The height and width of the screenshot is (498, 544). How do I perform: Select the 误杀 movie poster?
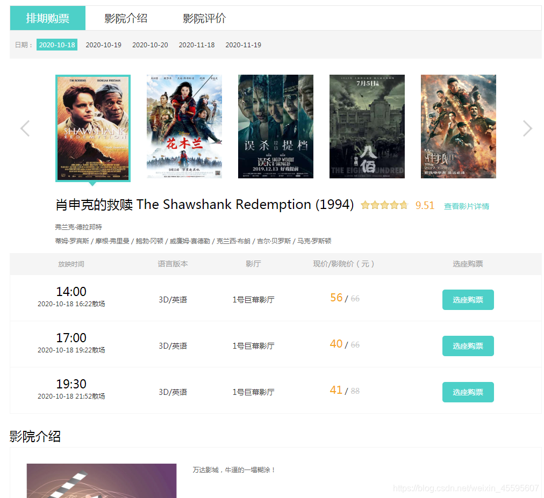[275, 127]
